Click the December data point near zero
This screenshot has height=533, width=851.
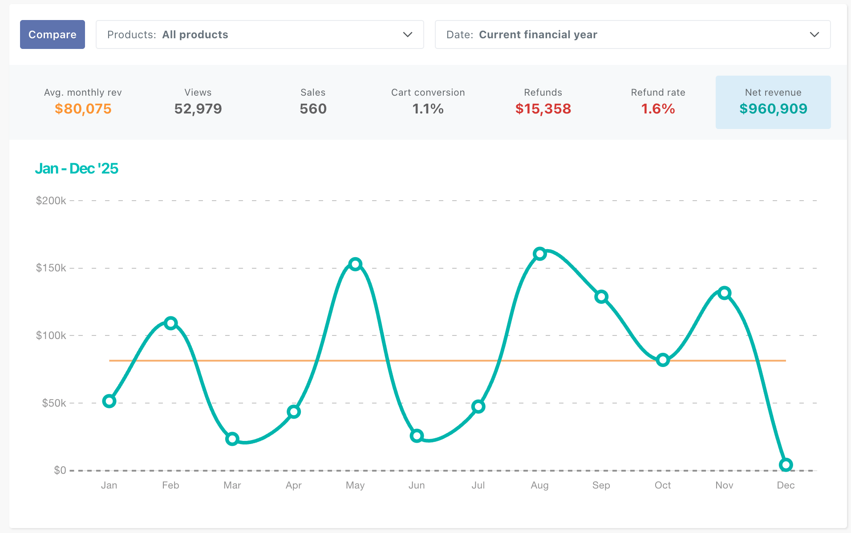coord(786,465)
